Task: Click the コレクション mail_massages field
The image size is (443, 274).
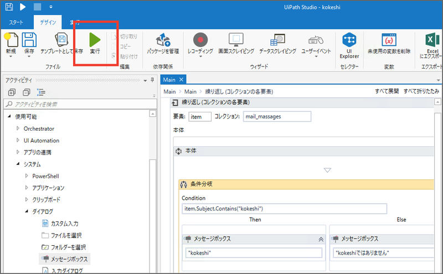Action: coord(277,116)
